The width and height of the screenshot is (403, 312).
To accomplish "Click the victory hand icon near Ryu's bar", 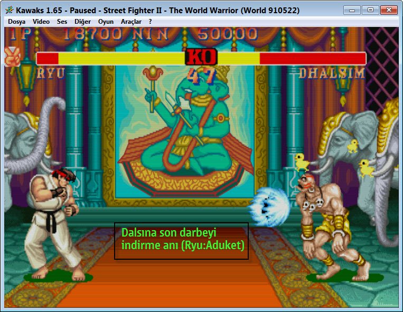I will coord(12,56).
